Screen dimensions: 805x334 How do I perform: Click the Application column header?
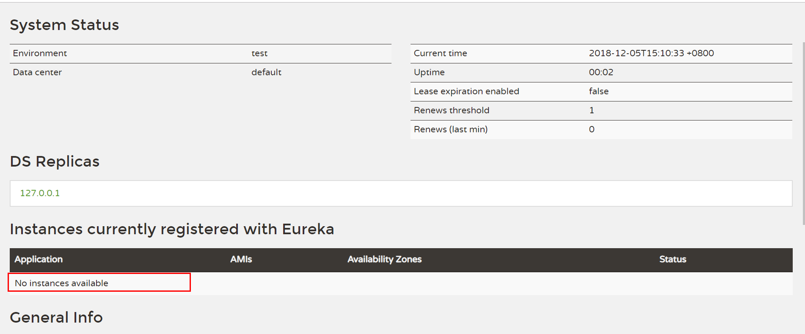(39, 260)
